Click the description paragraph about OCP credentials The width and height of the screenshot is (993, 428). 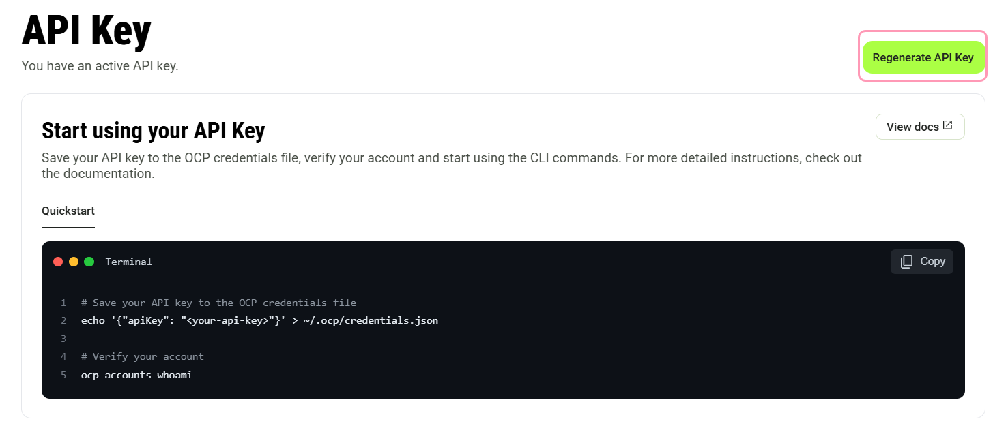[452, 166]
